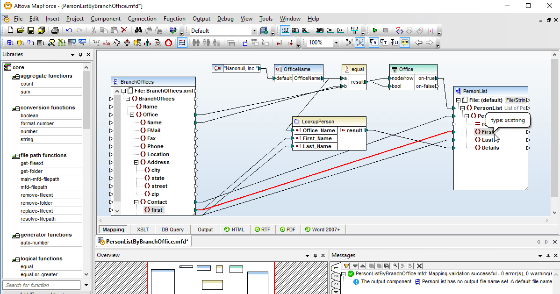Insert a database component

20,43
